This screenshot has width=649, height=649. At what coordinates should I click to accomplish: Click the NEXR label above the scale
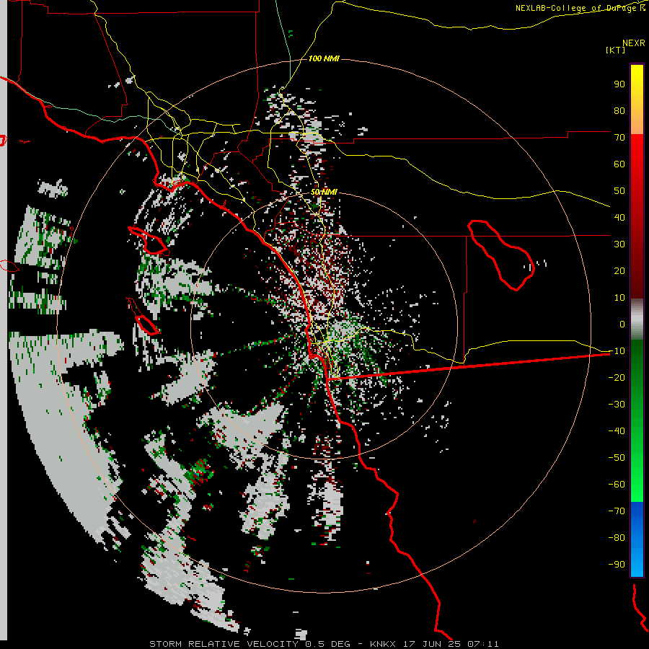(634, 43)
